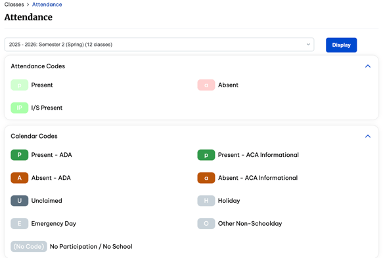Screen dimensions: 383x258
Task: Collapse the Attendance Codes section chevron
Action: click(368, 66)
